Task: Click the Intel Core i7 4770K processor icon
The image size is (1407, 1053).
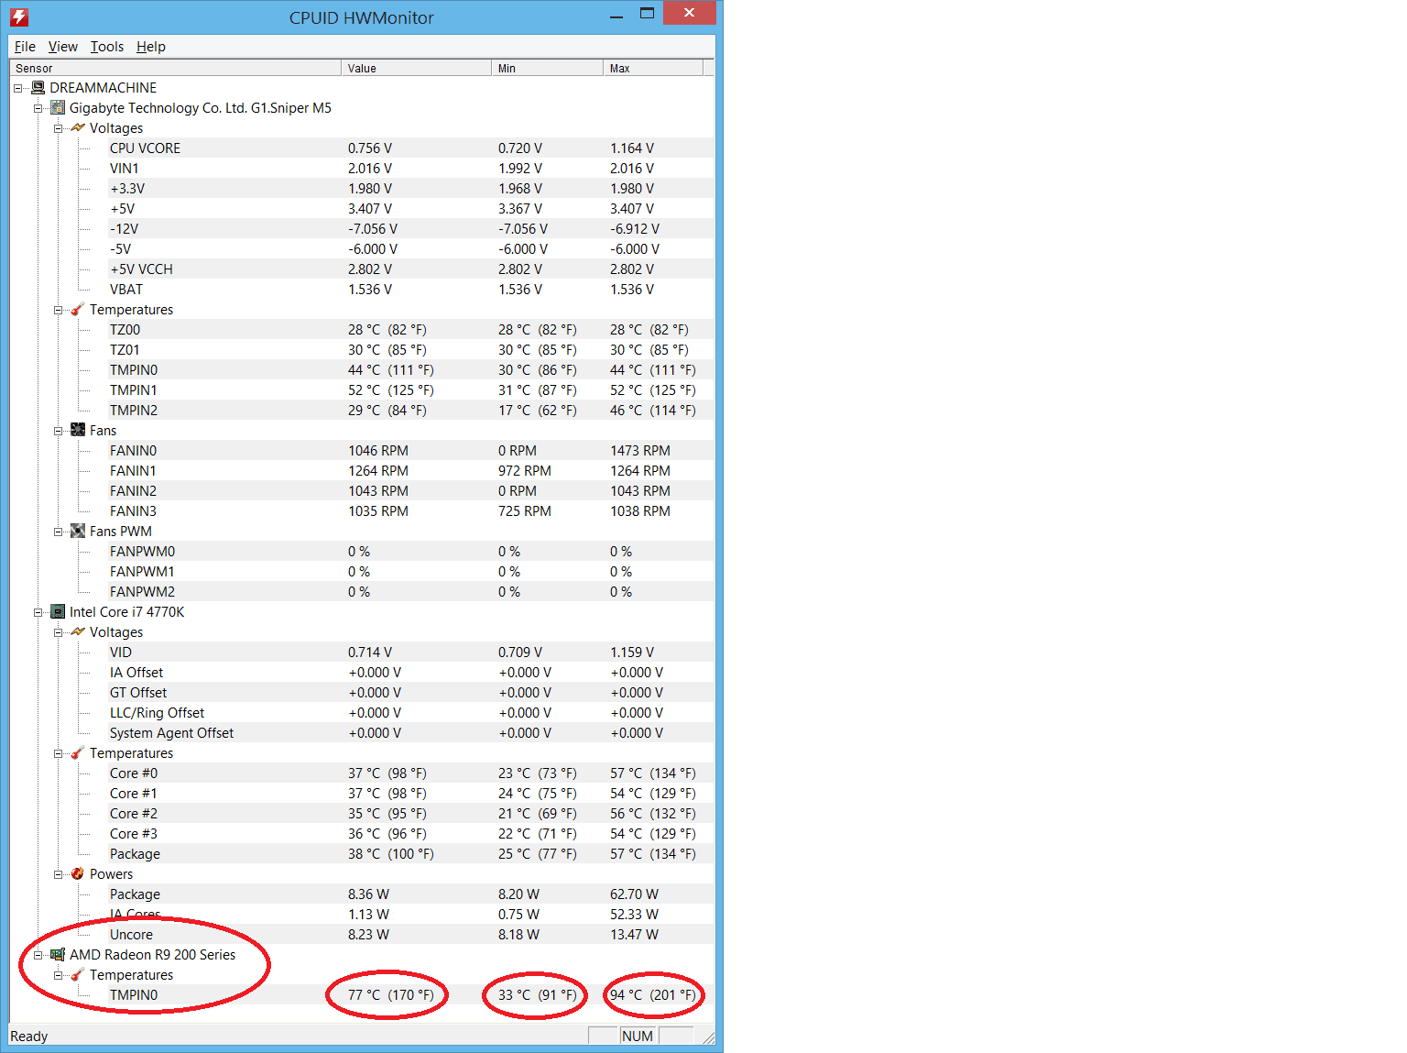Action: pyautogui.click(x=58, y=611)
